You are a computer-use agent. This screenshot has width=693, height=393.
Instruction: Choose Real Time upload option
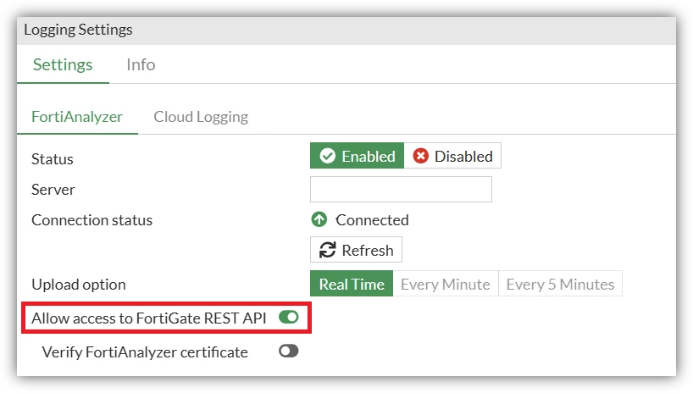352,284
